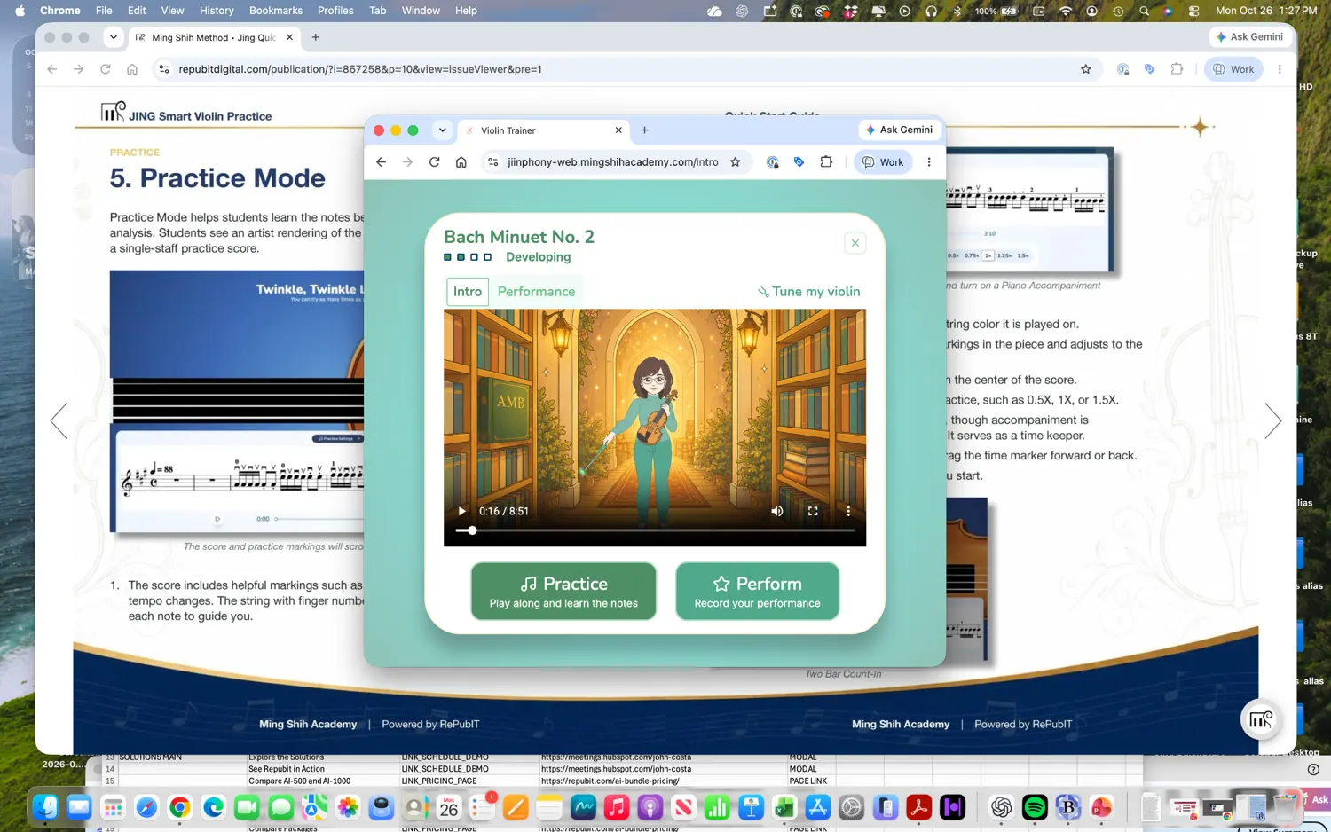Expand tab search in the Ming Shih Method window
1331x832 pixels.
pyautogui.click(x=113, y=37)
